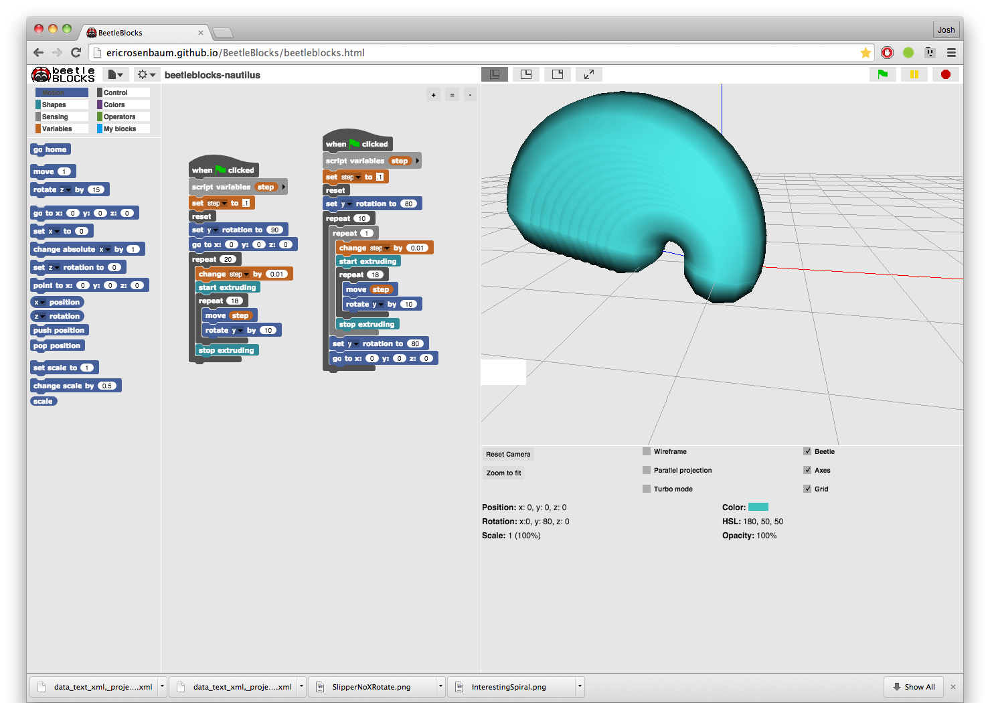Hide the Grid by unchecking it
The image size is (990, 703).
(x=808, y=489)
